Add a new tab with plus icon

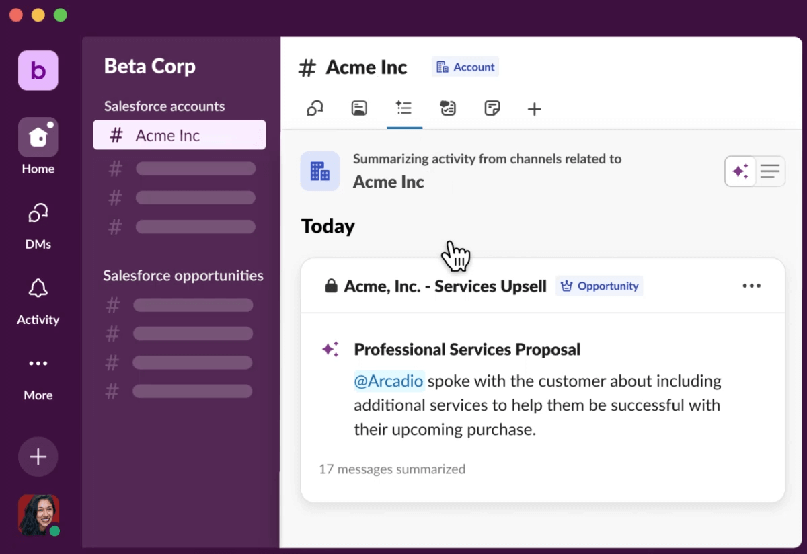point(534,109)
